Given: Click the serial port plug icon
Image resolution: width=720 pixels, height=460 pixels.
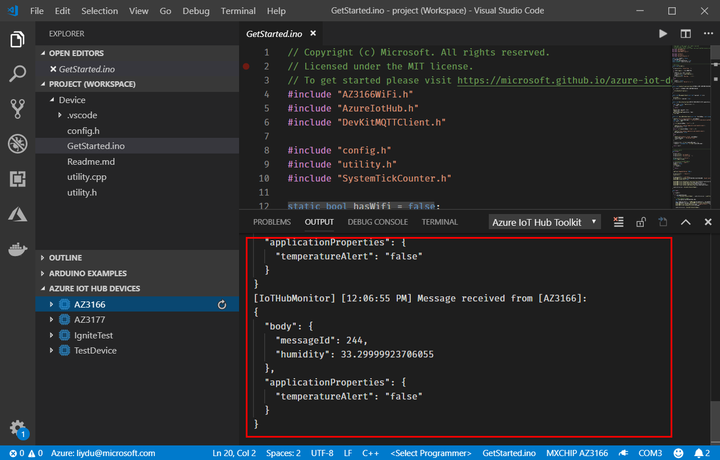Looking at the screenshot, I should [x=622, y=453].
